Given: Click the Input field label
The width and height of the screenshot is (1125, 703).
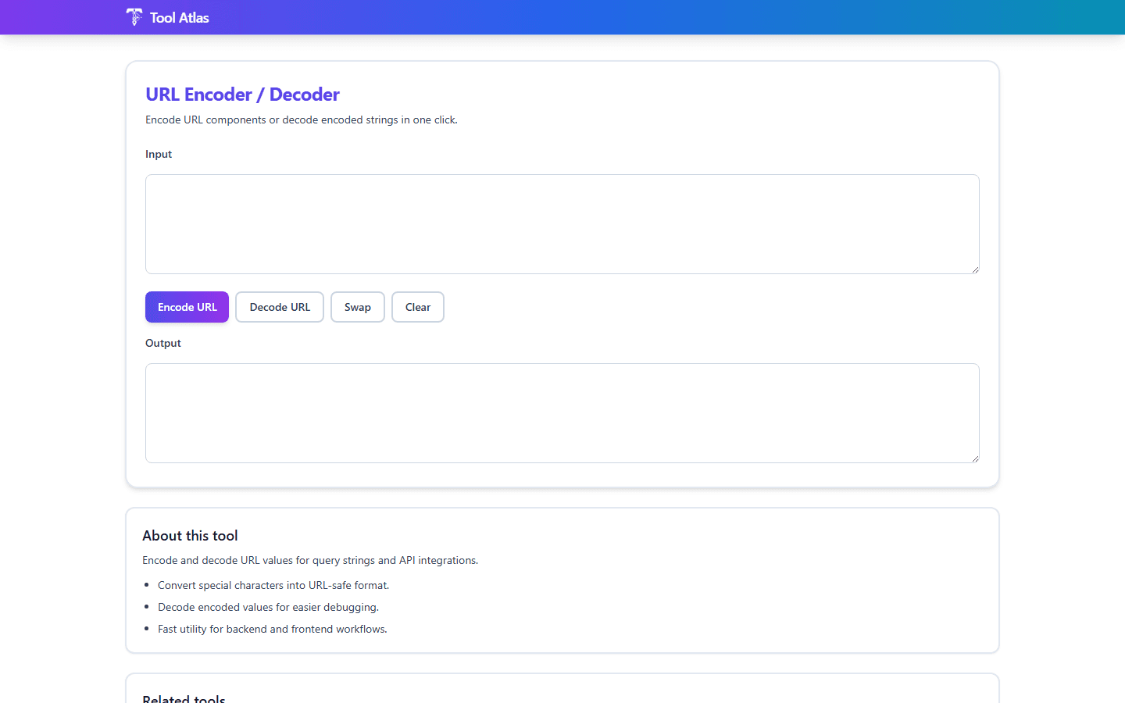Looking at the screenshot, I should 159,154.
